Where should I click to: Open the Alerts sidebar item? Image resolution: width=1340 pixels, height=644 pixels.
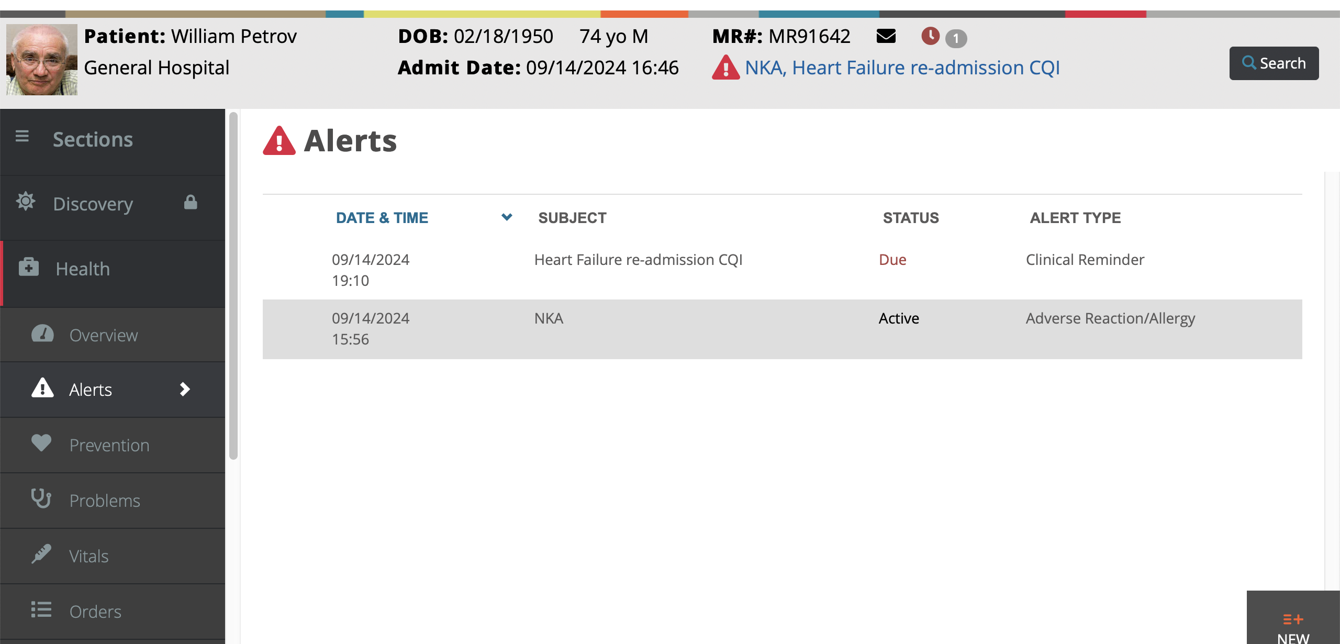(x=113, y=390)
